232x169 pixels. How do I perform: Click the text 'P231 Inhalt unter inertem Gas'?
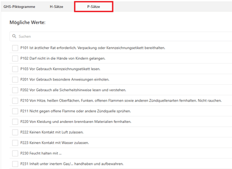[x=45, y=164]
